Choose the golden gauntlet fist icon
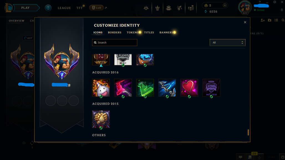The width and height of the screenshot is (285, 160). (x=101, y=119)
